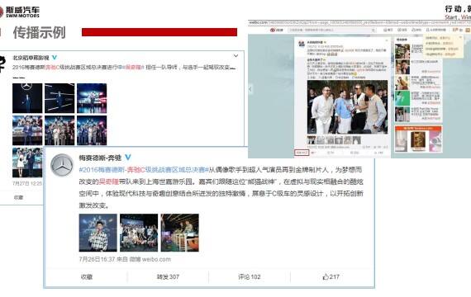The width and height of the screenshot is (471, 297).
Task: Close the yellow notification popup
Action: pos(460,37)
